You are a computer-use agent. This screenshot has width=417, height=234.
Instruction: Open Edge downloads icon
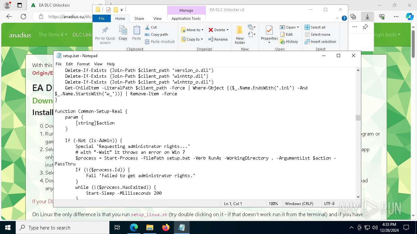[x=367, y=17]
